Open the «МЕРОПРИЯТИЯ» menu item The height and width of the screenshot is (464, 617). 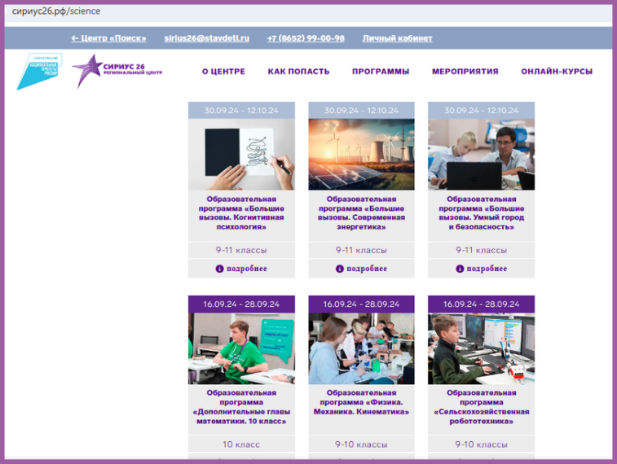(x=465, y=72)
